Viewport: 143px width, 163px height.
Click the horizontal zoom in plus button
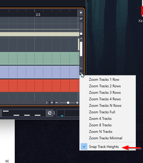[x=77, y=103]
